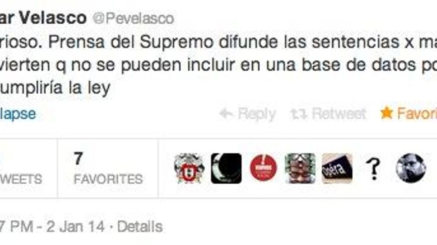Open the Opéra sign avatar
This screenshot has width=437, height=245.
tap(337, 168)
